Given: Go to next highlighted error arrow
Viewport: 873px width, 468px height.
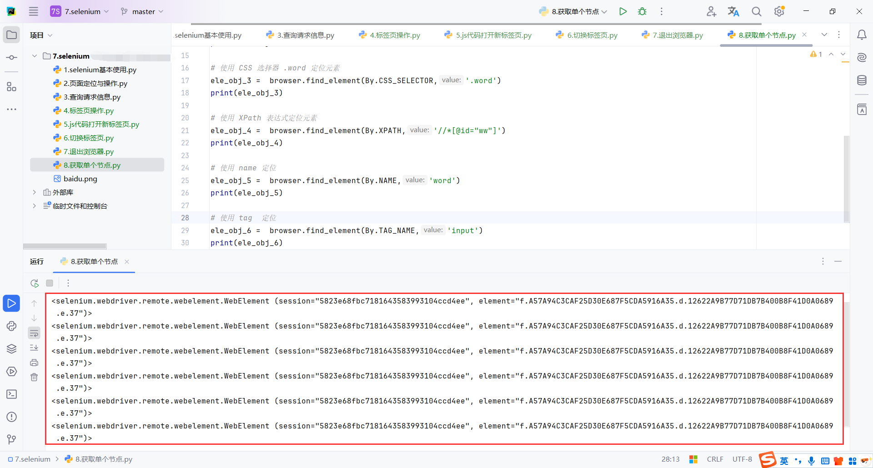Looking at the screenshot, I should coord(843,54).
